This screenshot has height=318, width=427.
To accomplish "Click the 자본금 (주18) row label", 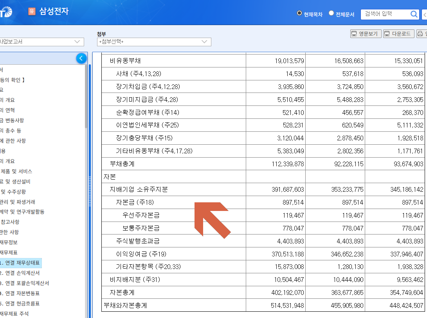I will coord(135,202).
